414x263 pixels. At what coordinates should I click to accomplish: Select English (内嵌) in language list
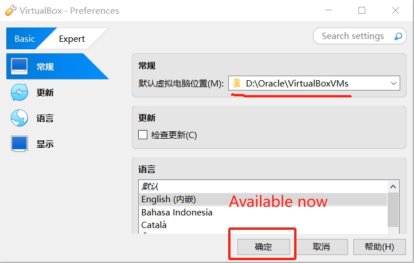pos(263,199)
